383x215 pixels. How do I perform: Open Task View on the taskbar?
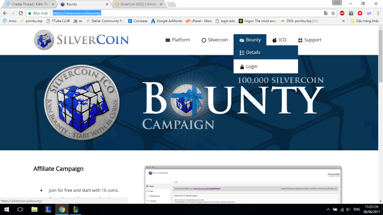pos(20,209)
